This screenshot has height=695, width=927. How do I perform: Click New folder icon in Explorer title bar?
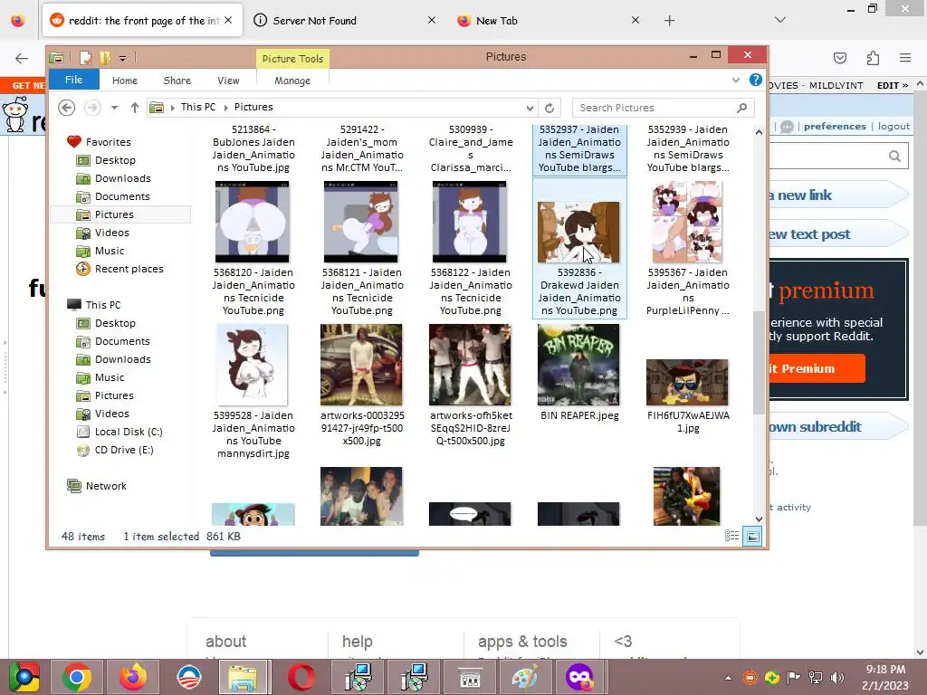pyautogui.click(x=105, y=57)
